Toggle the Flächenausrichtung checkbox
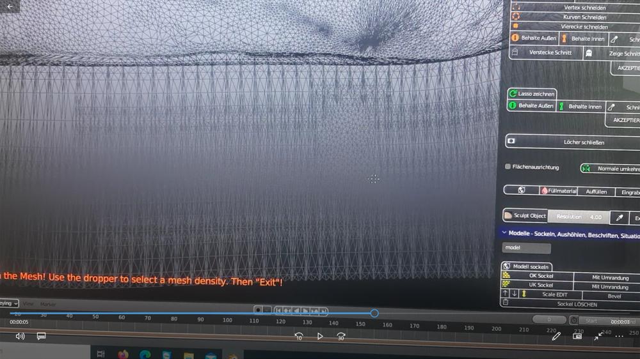This screenshot has width=640, height=359. [508, 167]
